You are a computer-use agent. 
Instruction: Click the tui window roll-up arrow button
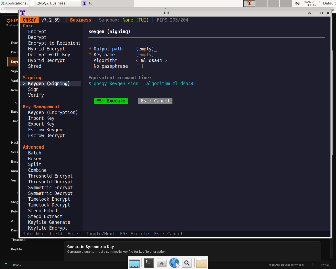[x=309, y=13]
